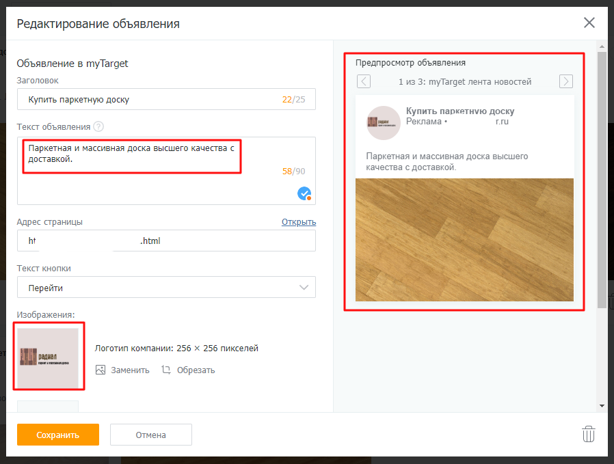The image size is (614, 464).
Task: Select the company logo thumbnail
Action: [x=48, y=358]
